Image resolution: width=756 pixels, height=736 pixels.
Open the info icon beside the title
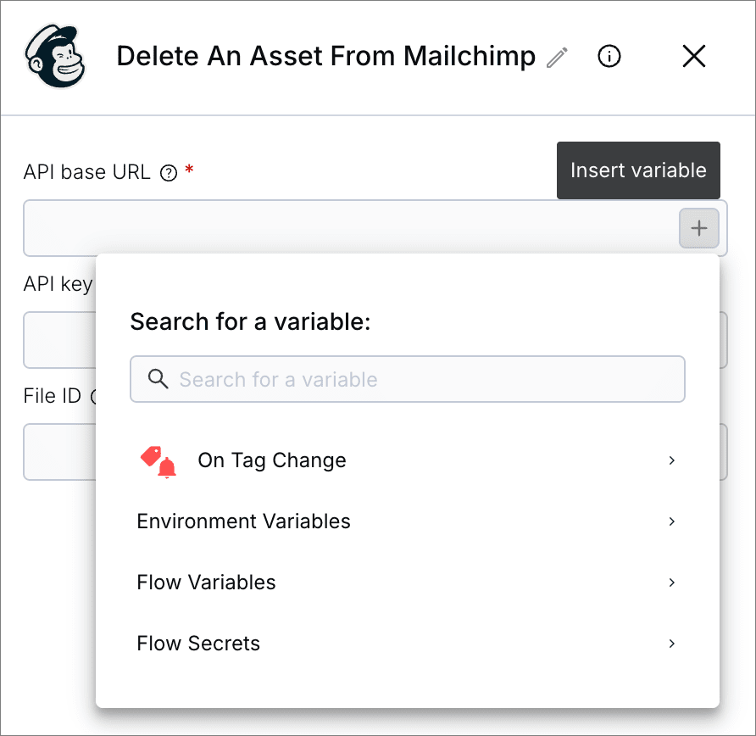point(609,56)
